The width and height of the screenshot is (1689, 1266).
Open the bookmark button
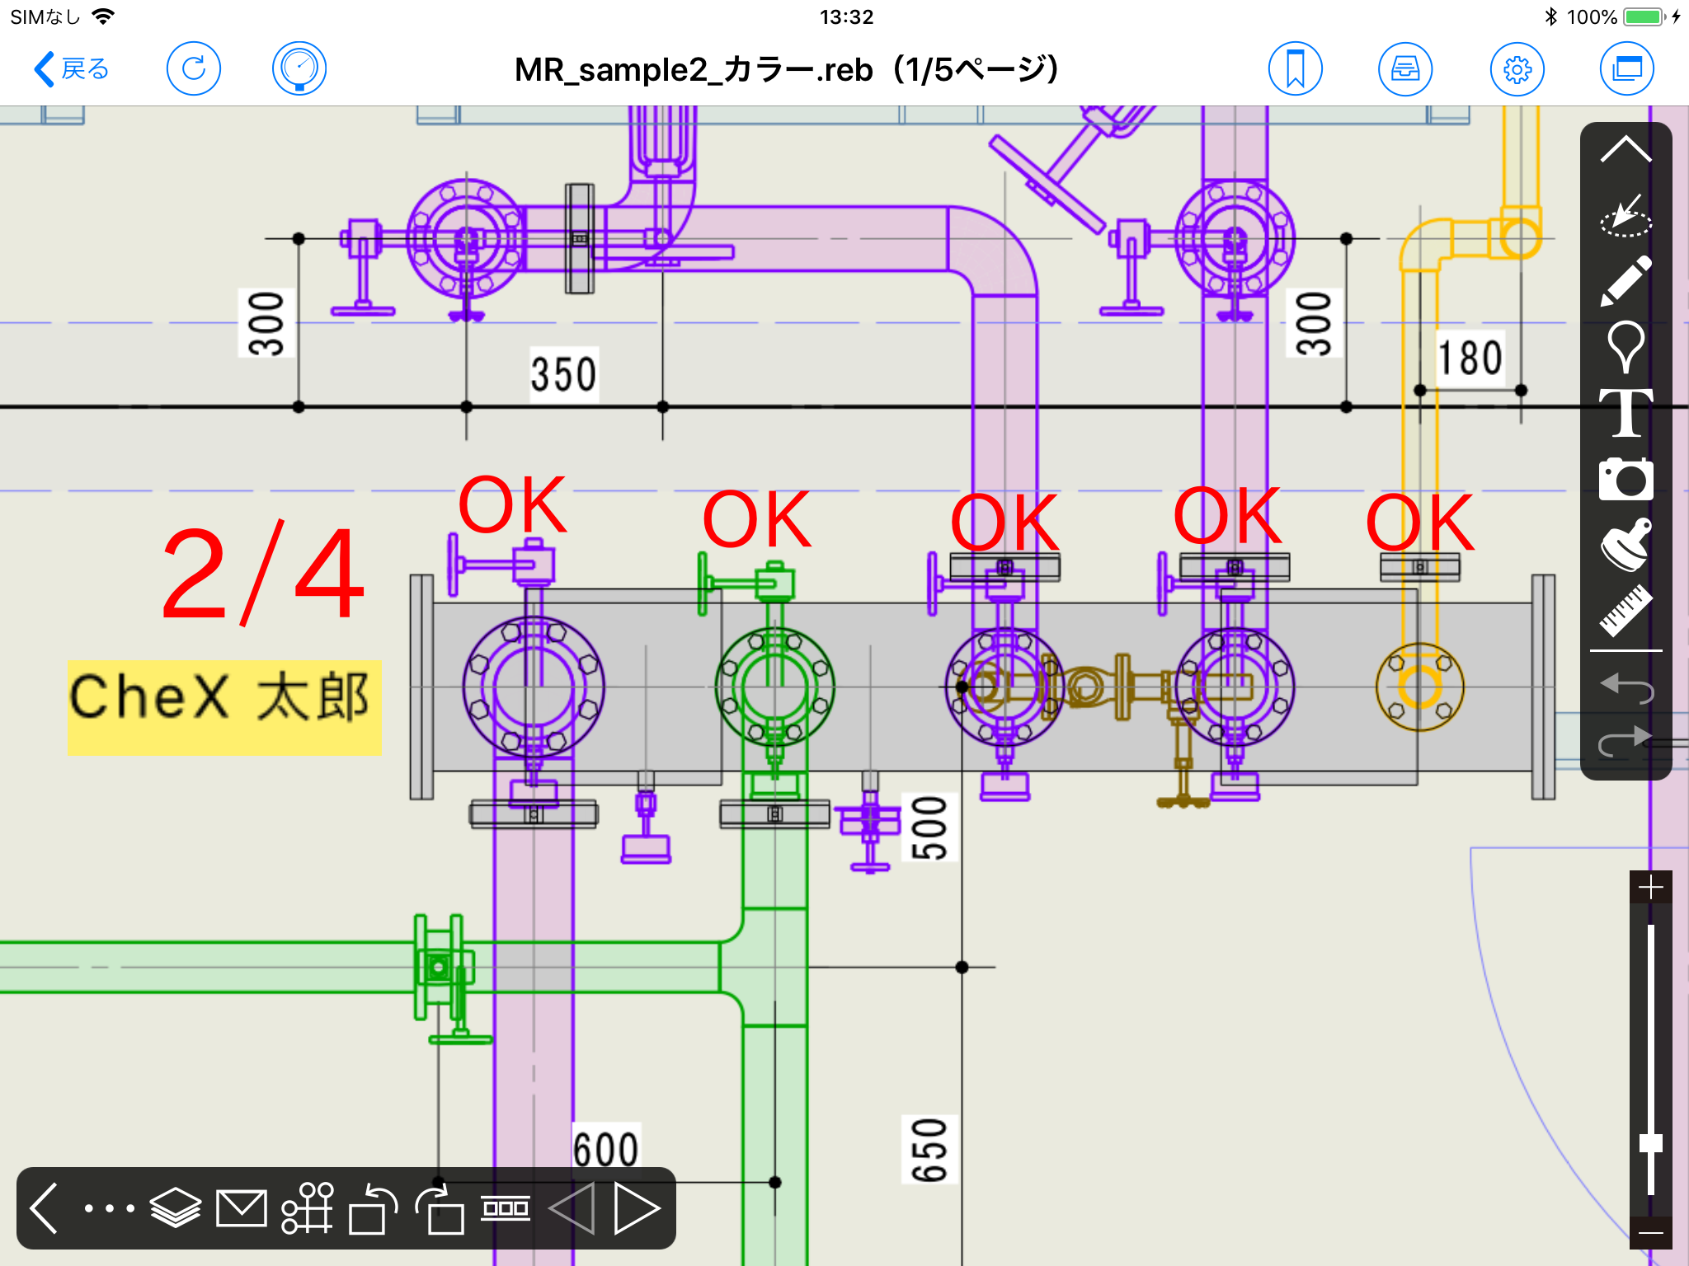[x=1295, y=69]
